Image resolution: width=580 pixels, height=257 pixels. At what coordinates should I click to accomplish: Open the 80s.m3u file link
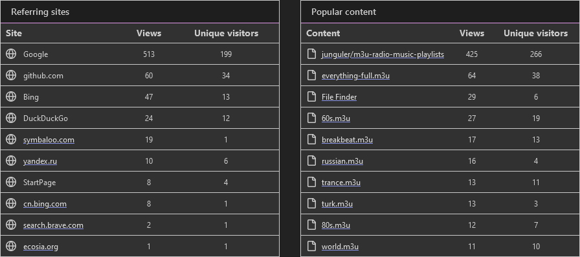[336, 225]
